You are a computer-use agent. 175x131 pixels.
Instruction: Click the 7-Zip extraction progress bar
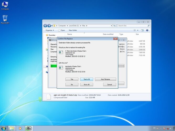(87, 66)
